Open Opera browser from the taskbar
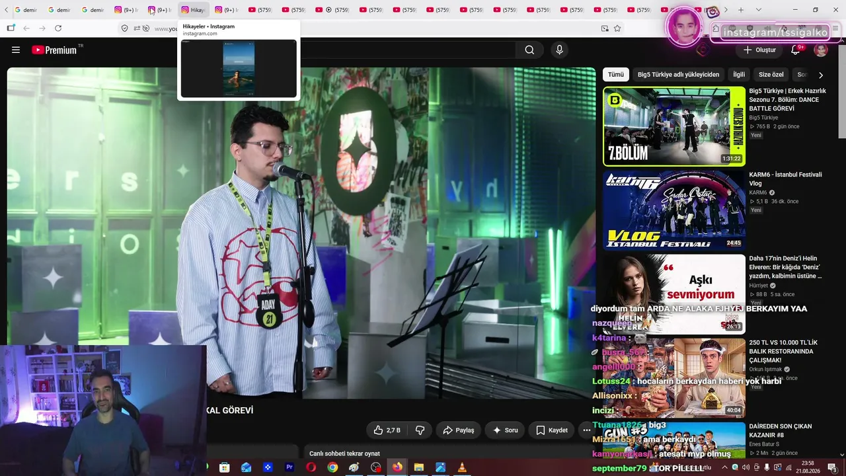846x476 pixels. click(311, 467)
